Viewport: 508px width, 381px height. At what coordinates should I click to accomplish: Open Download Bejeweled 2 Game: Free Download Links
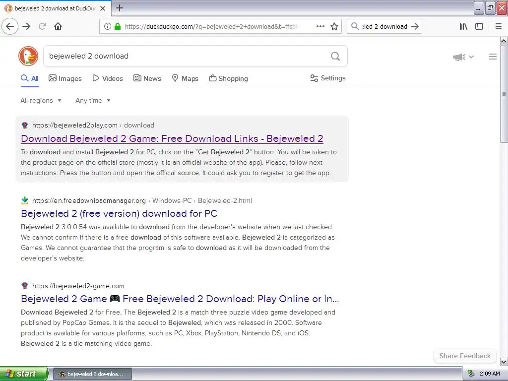click(172, 138)
